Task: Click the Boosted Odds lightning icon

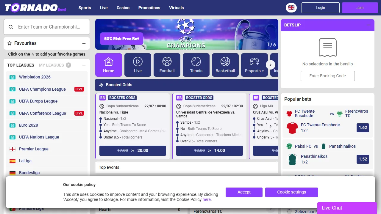Action: (101, 85)
